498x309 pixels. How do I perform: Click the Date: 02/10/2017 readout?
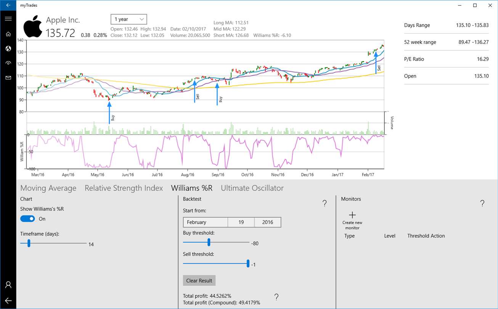[189, 29]
